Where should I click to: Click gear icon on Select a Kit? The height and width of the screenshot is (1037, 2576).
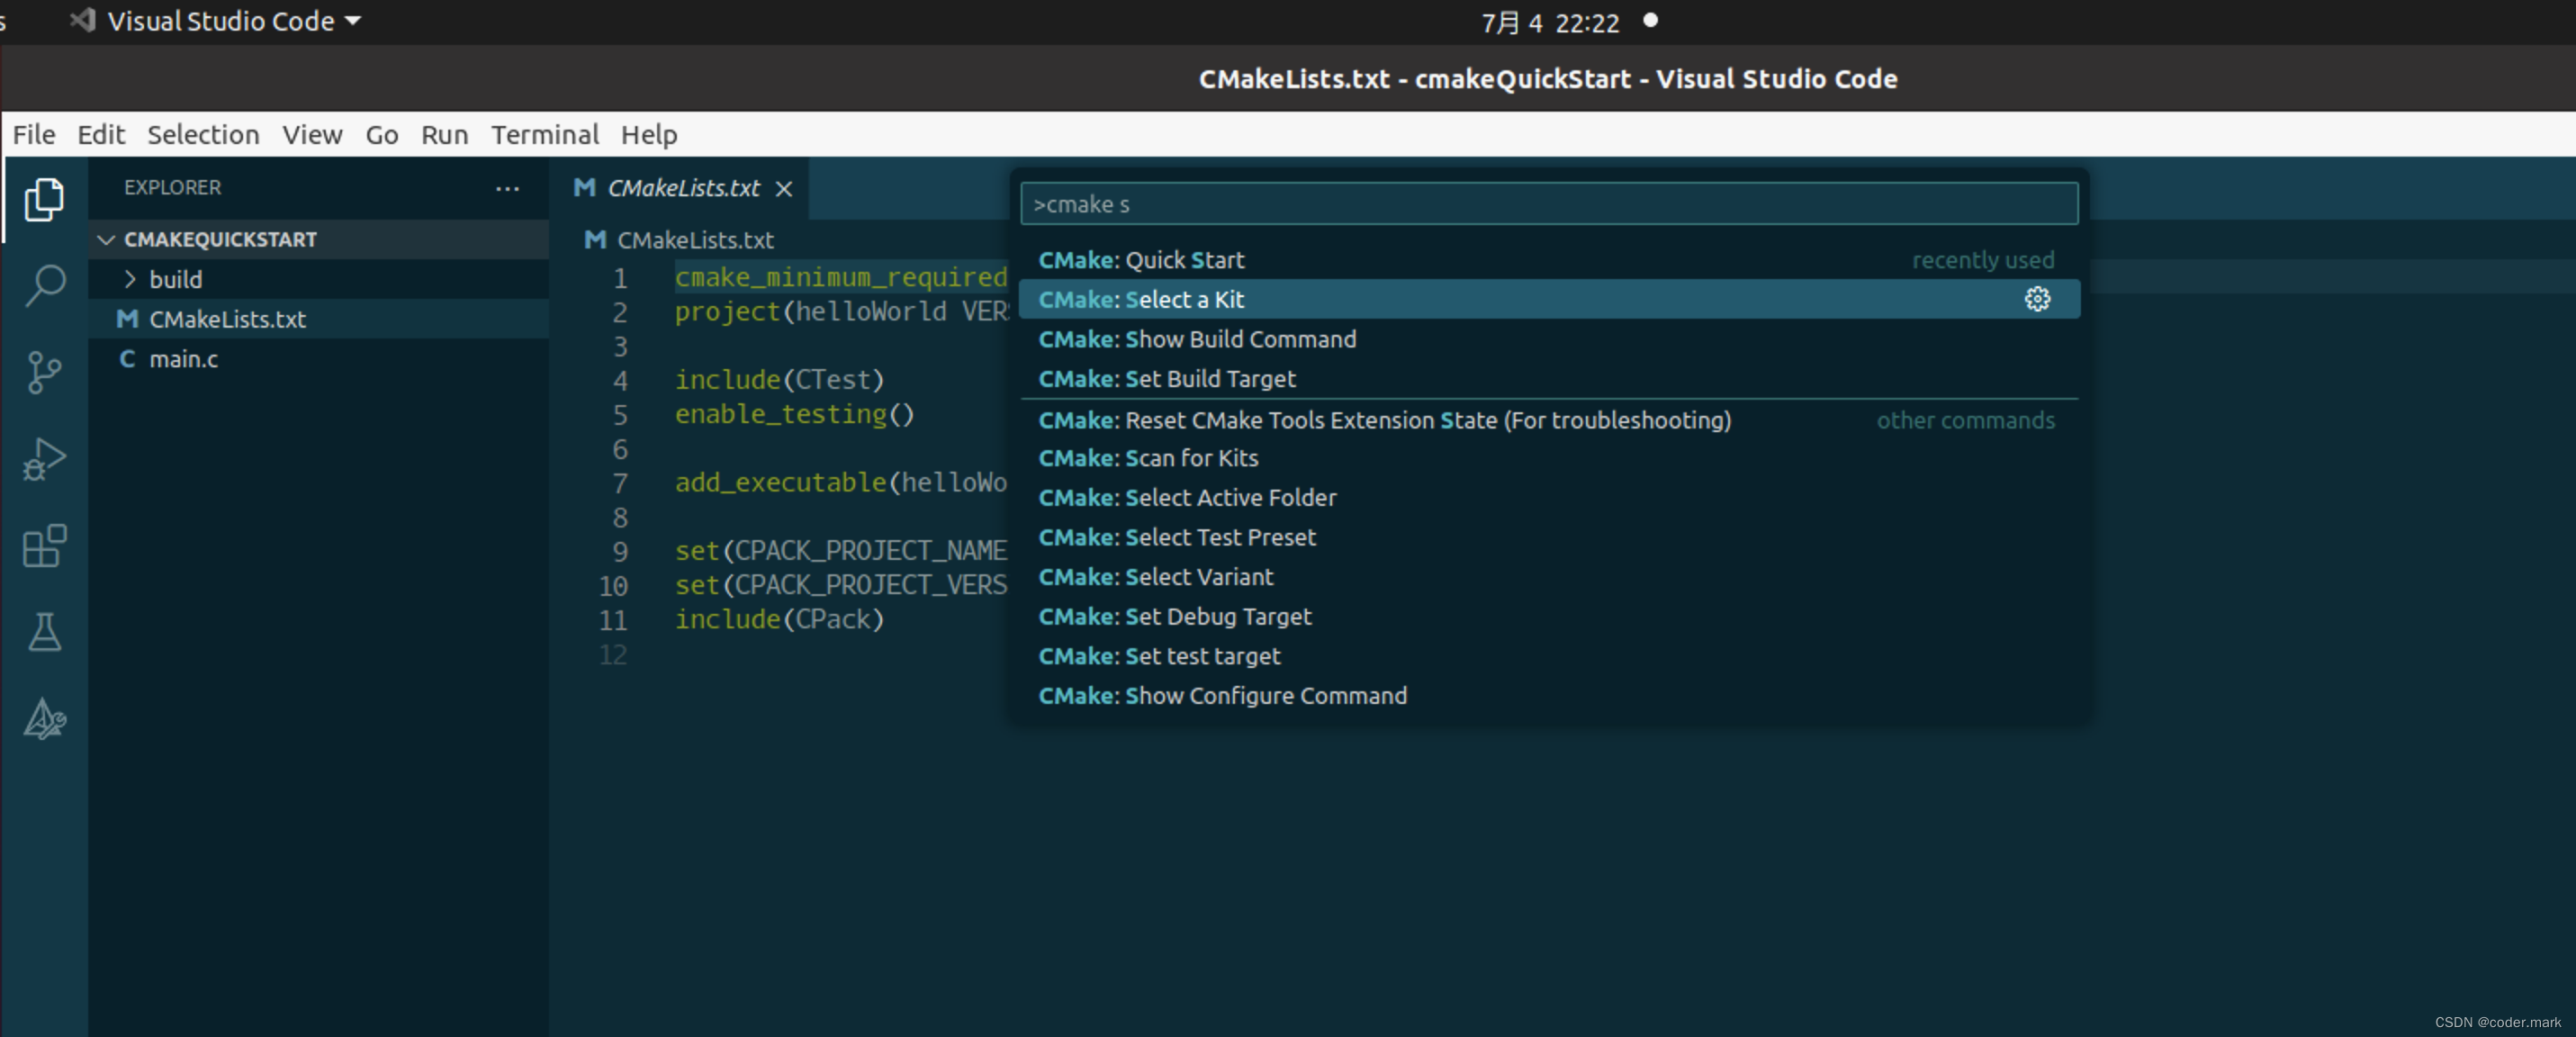tap(2037, 299)
